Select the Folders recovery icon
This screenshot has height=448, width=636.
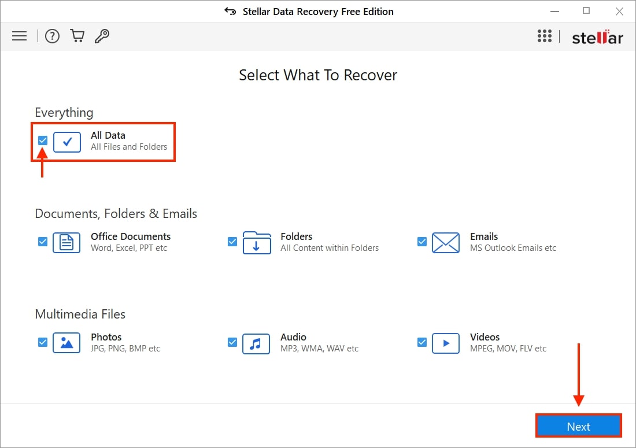256,243
